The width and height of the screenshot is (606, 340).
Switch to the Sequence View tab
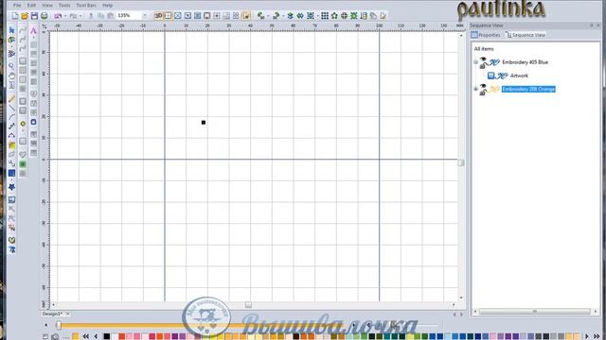(x=526, y=35)
